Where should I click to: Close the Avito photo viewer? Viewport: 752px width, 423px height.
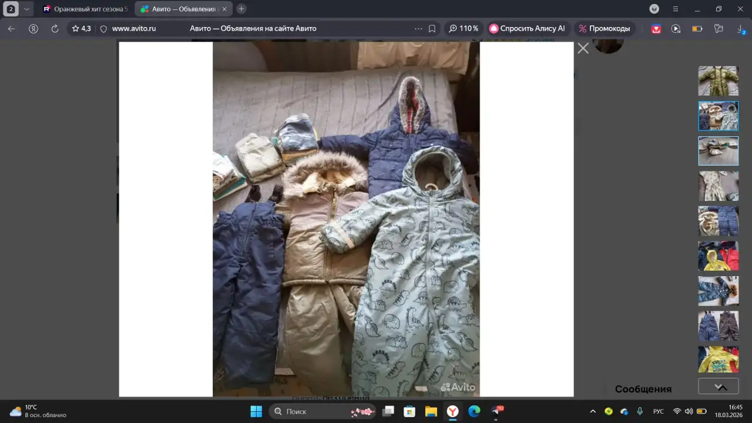point(583,49)
